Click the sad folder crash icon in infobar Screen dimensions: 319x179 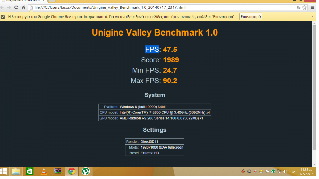[3, 17]
